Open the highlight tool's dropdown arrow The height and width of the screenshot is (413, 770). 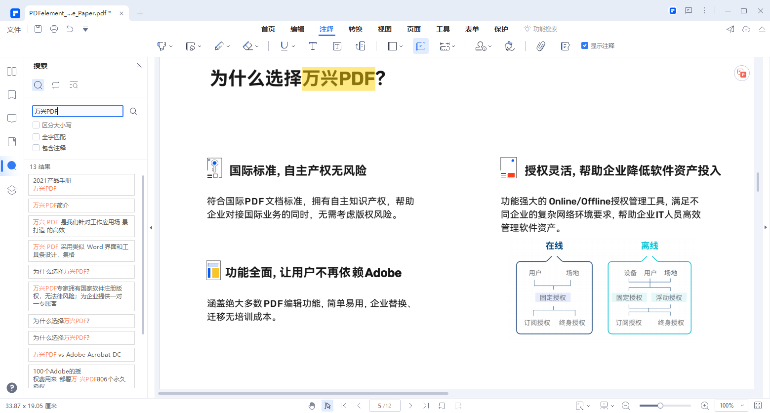coord(170,46)
